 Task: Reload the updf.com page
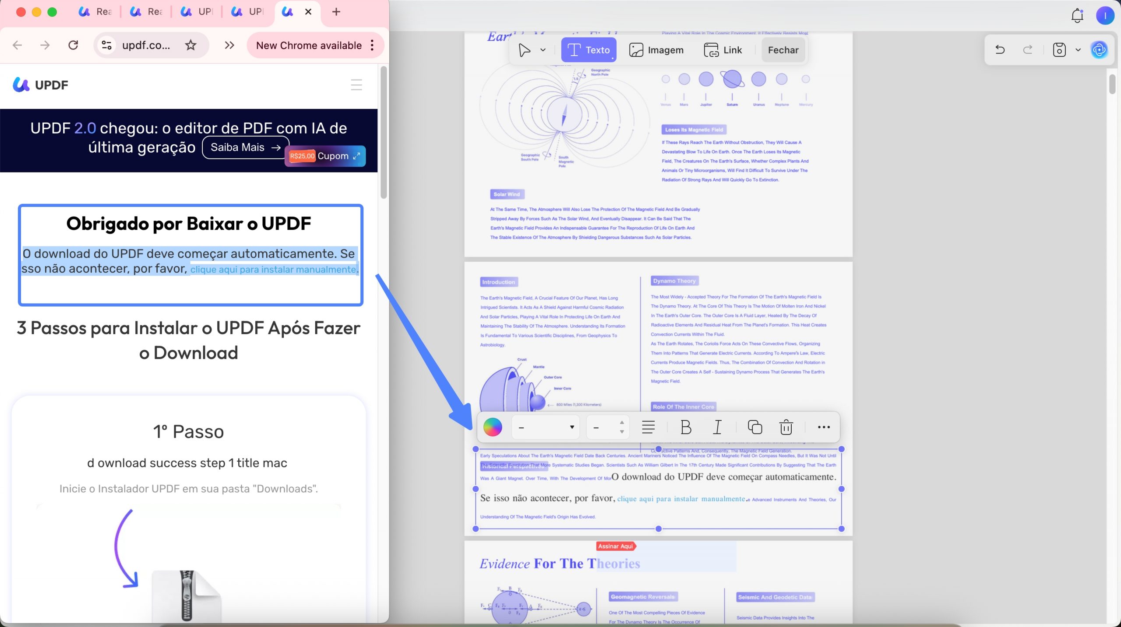73,45
